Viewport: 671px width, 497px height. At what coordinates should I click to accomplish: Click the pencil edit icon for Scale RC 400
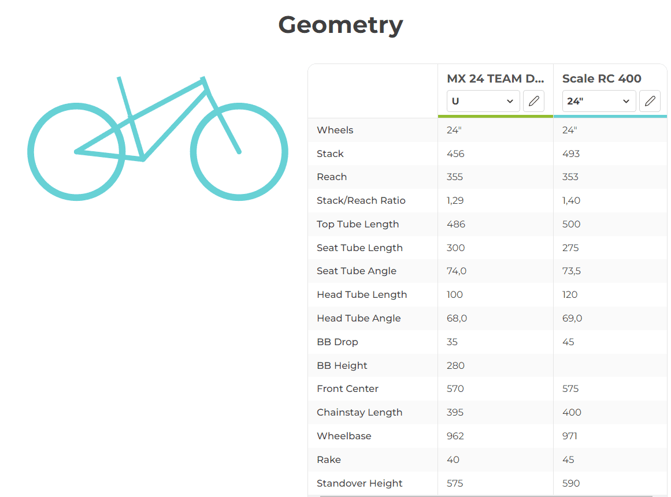[650, 101]
